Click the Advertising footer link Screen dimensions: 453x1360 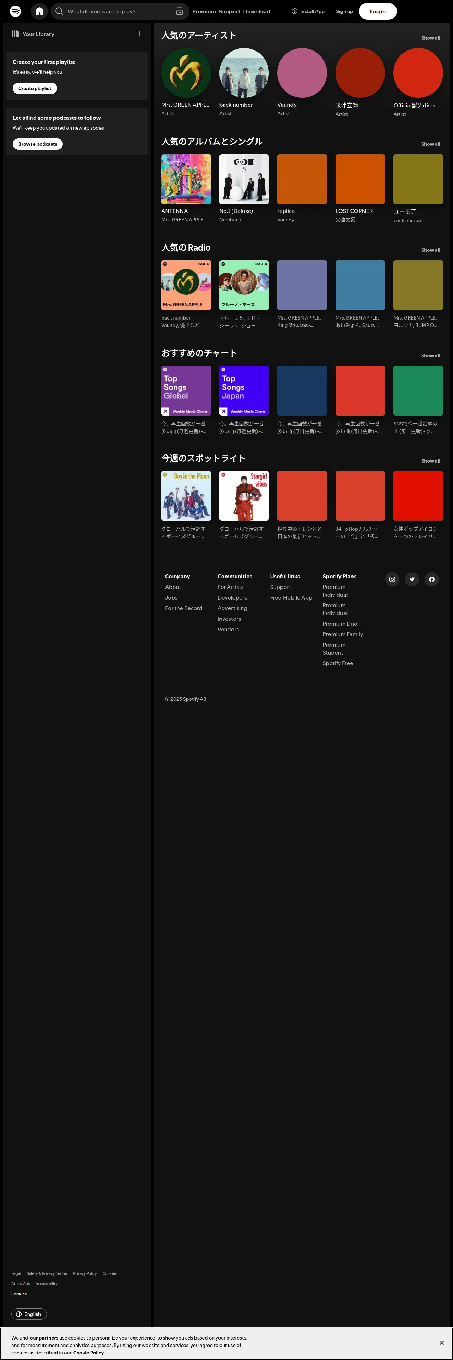[x=232, y=608]
